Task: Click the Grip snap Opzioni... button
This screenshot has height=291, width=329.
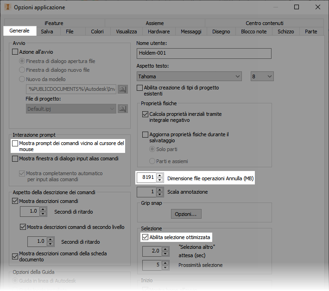Action: tap(186, 214)
